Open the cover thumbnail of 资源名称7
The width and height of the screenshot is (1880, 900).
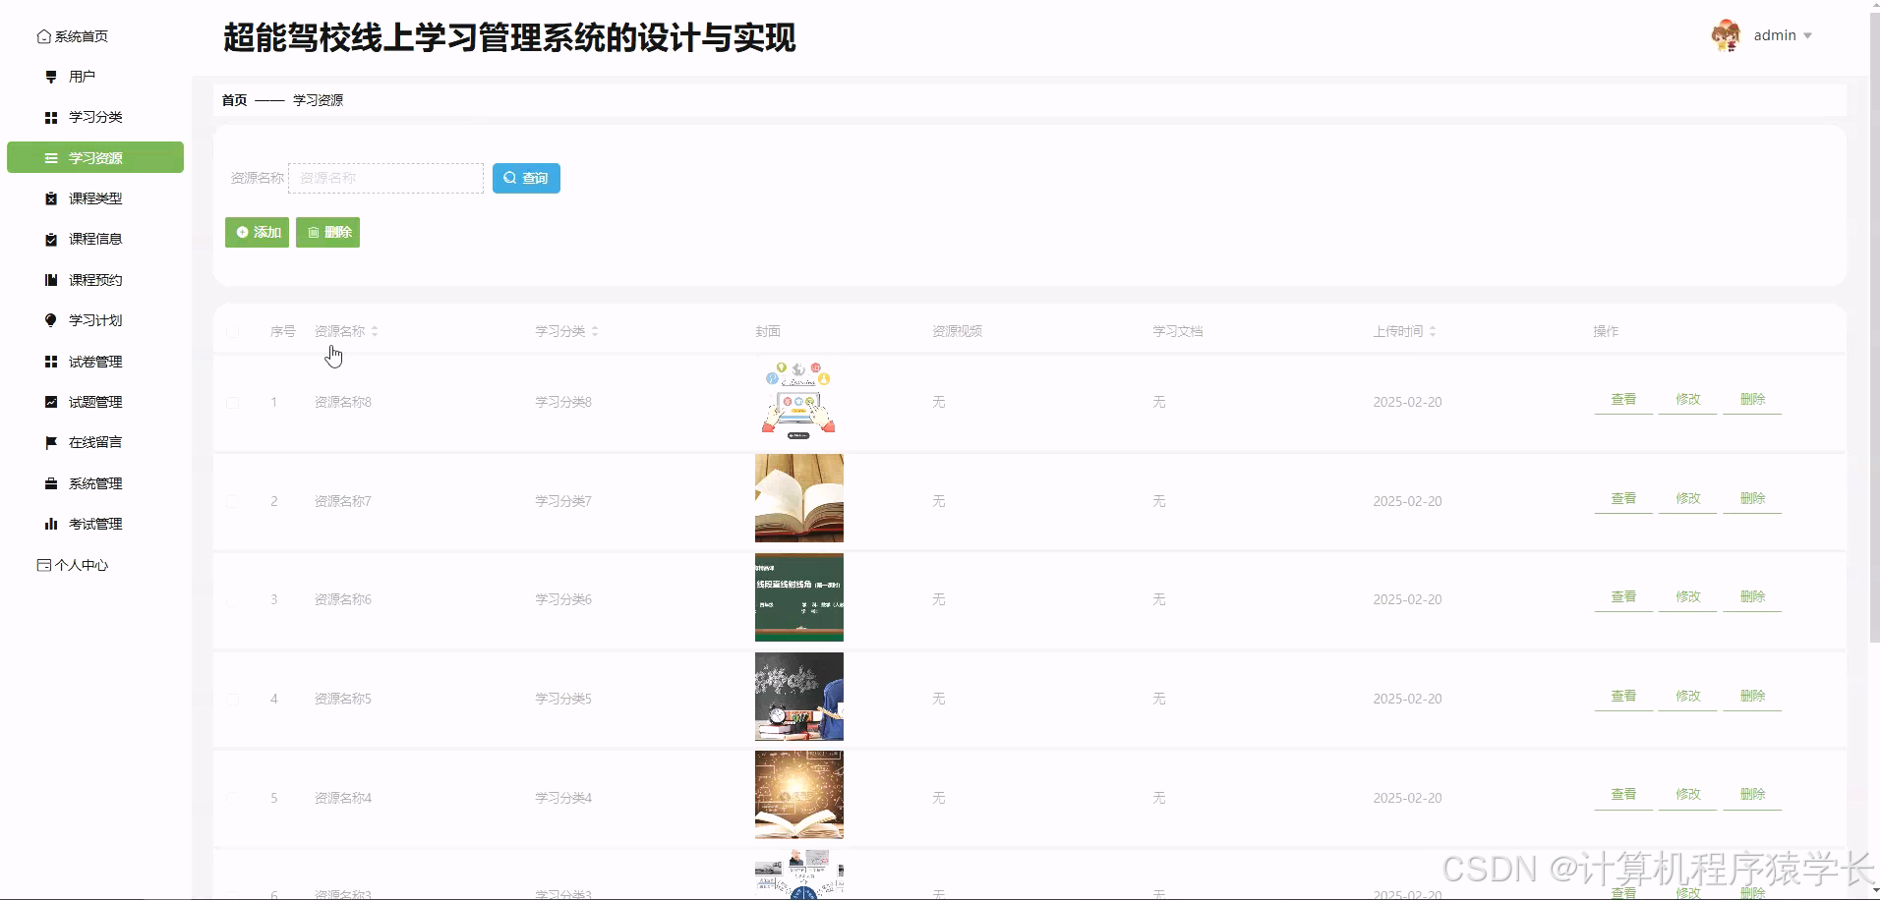click(x=799, y=498)
